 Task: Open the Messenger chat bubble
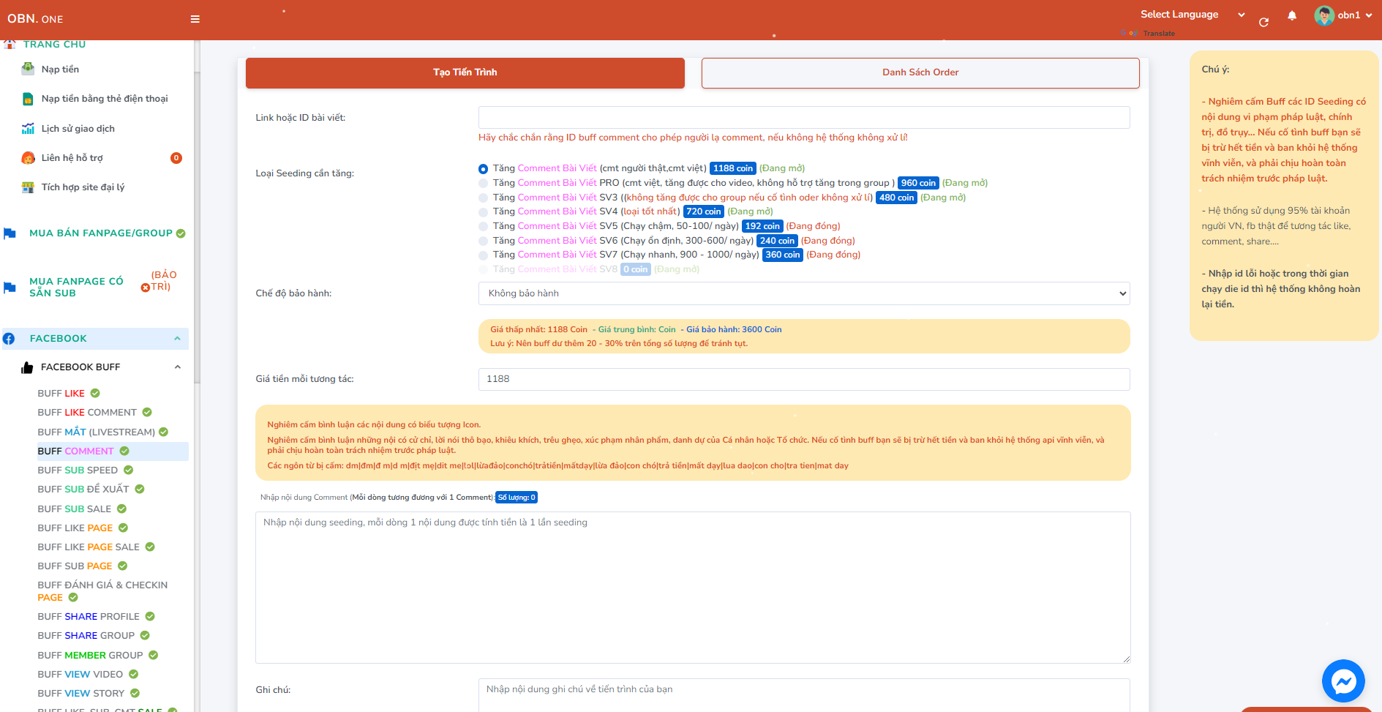coord(1343,681)
